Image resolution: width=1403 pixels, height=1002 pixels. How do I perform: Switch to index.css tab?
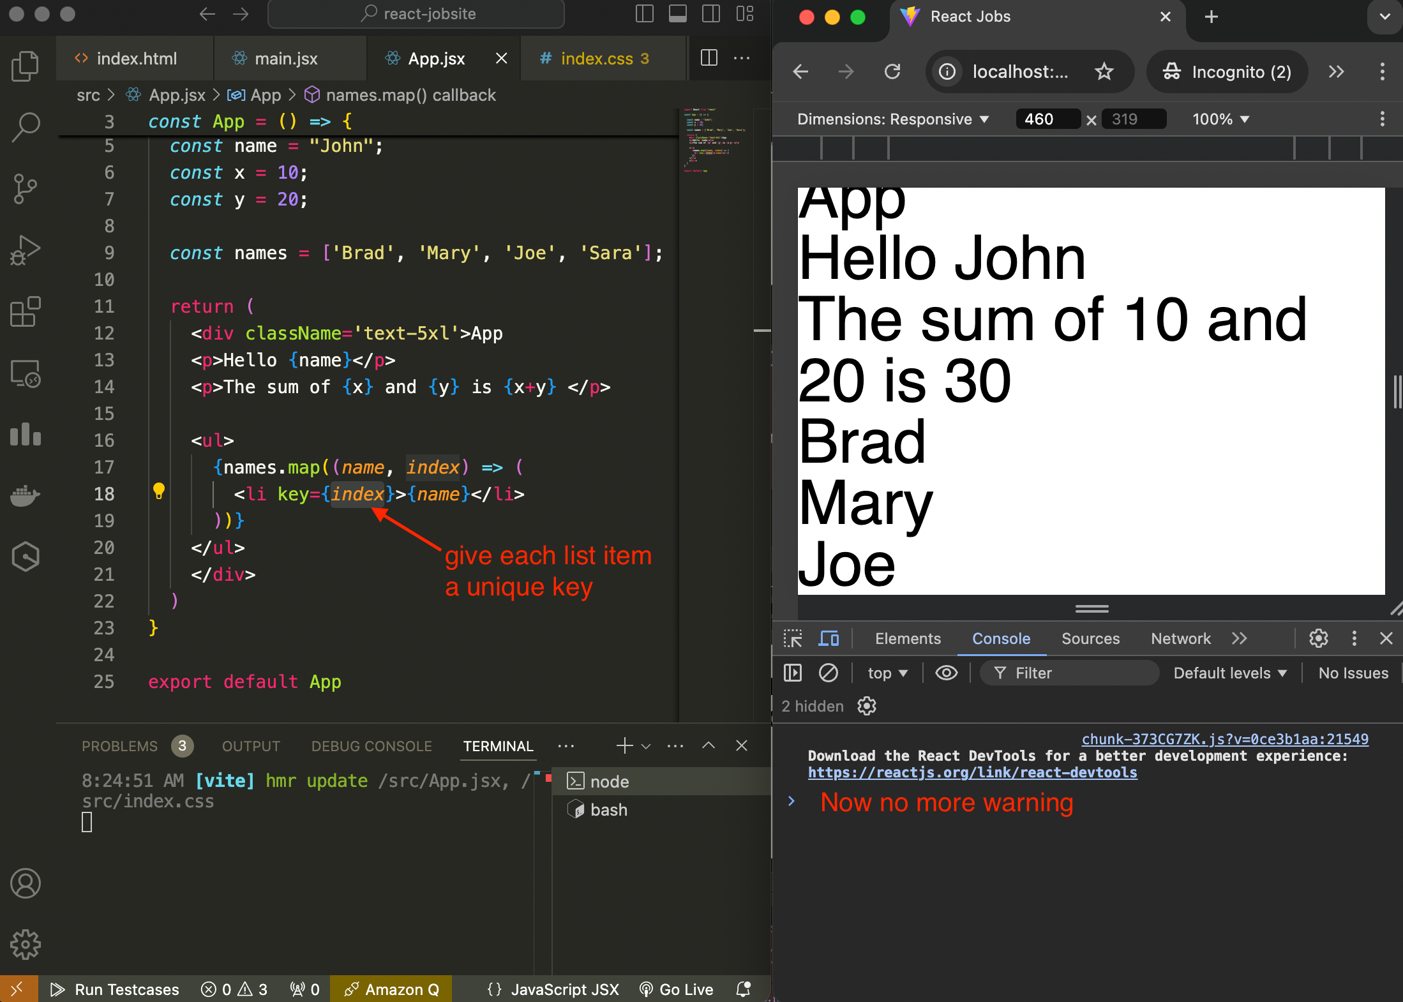(603, 58)
